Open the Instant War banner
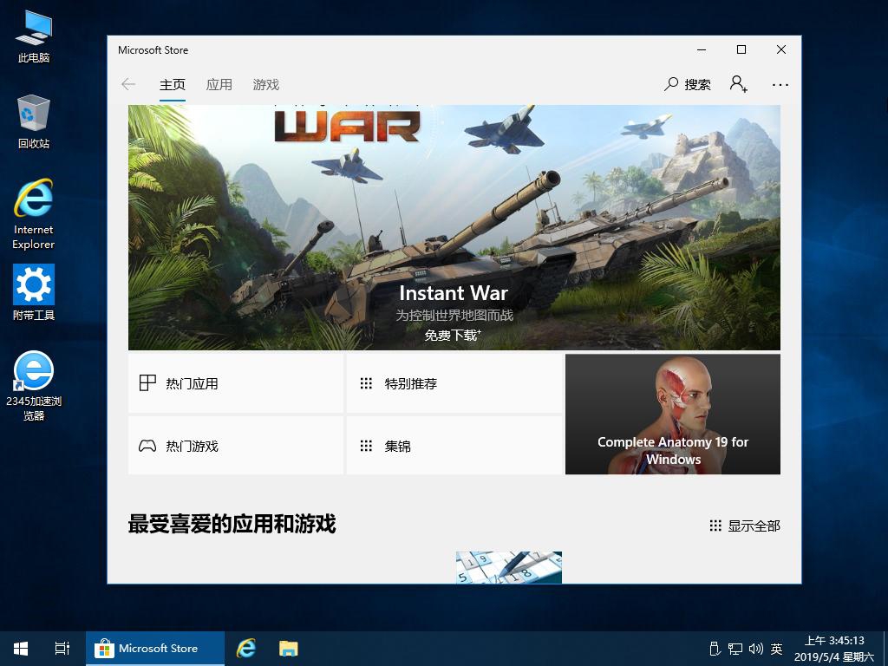The width and height of the screenshot is (888, 666). point(454,227)
